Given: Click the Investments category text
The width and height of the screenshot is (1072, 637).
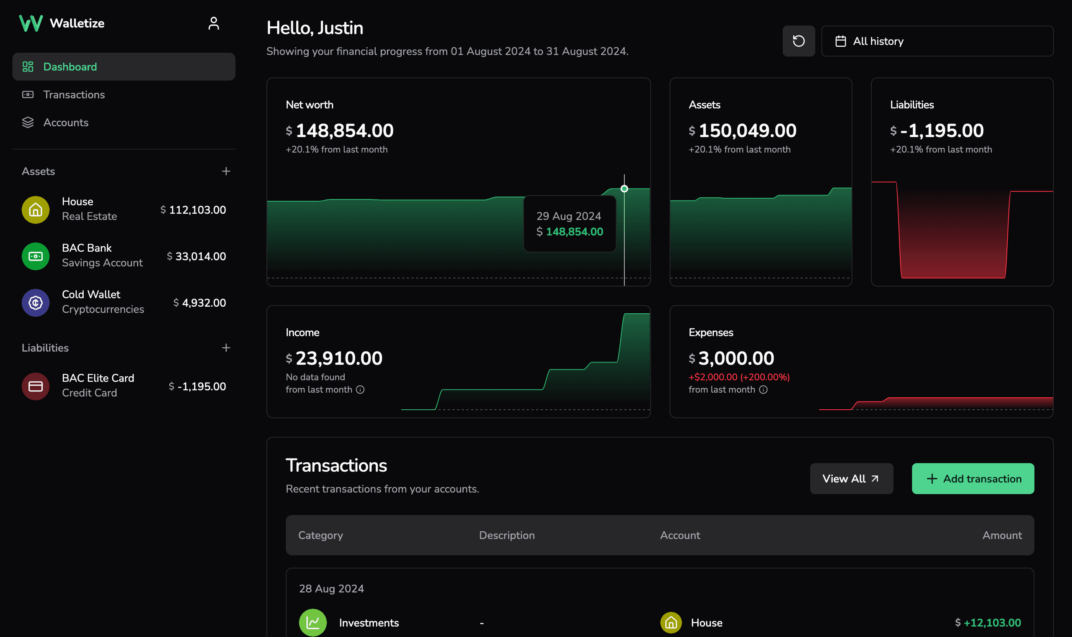Looking at the screenshot, I should pyautogui.click(x=369, y=622).
